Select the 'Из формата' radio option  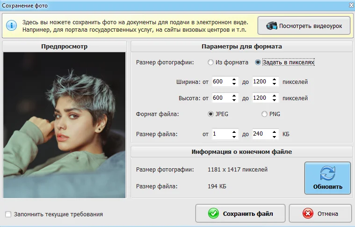210,62
